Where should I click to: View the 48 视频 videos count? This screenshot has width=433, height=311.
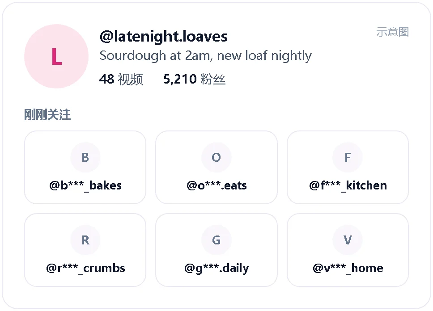[121, 79]
